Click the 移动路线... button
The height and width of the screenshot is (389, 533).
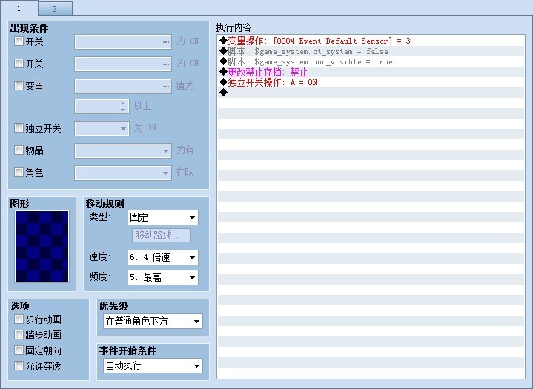click(x=161, y=235)
